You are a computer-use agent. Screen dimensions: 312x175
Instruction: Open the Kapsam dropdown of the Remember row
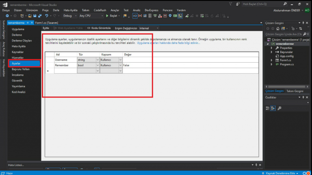[120, 65]
